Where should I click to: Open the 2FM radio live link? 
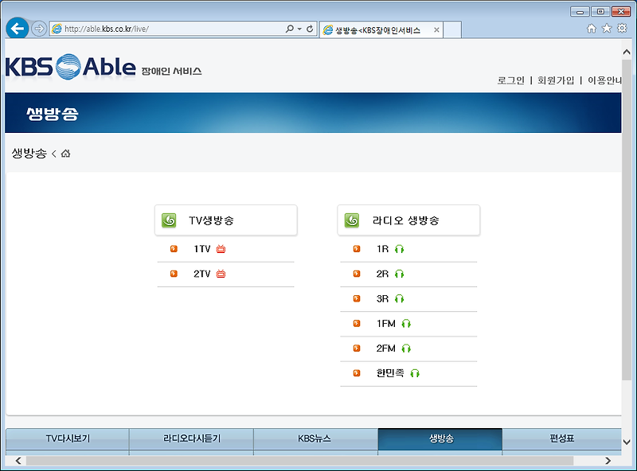point(386,348)
